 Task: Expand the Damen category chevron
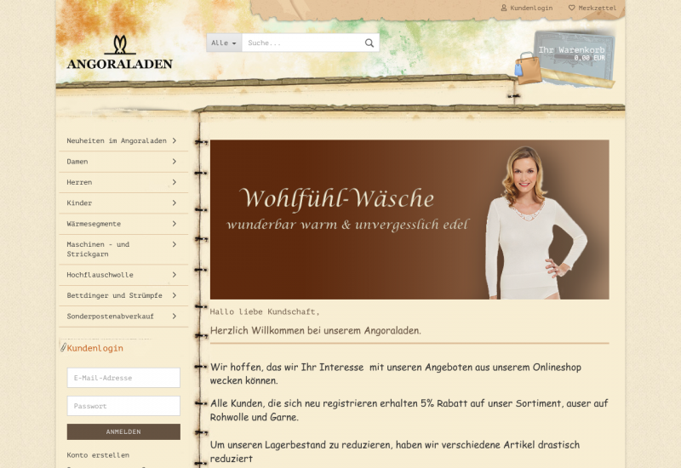coord(174,161)
